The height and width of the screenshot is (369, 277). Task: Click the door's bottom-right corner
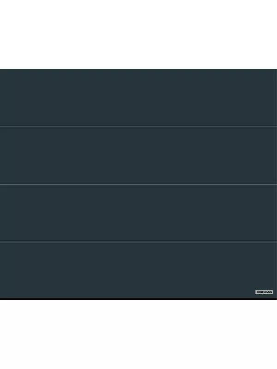tap(276, 299)
